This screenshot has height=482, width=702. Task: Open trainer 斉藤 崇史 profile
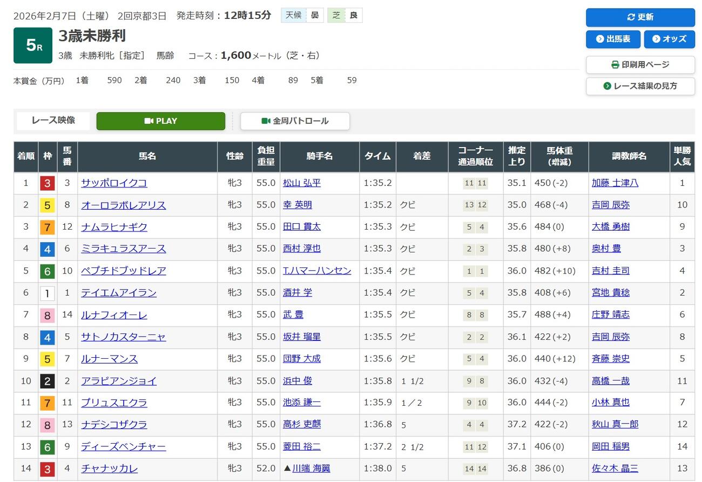click(x=611, y=359)
